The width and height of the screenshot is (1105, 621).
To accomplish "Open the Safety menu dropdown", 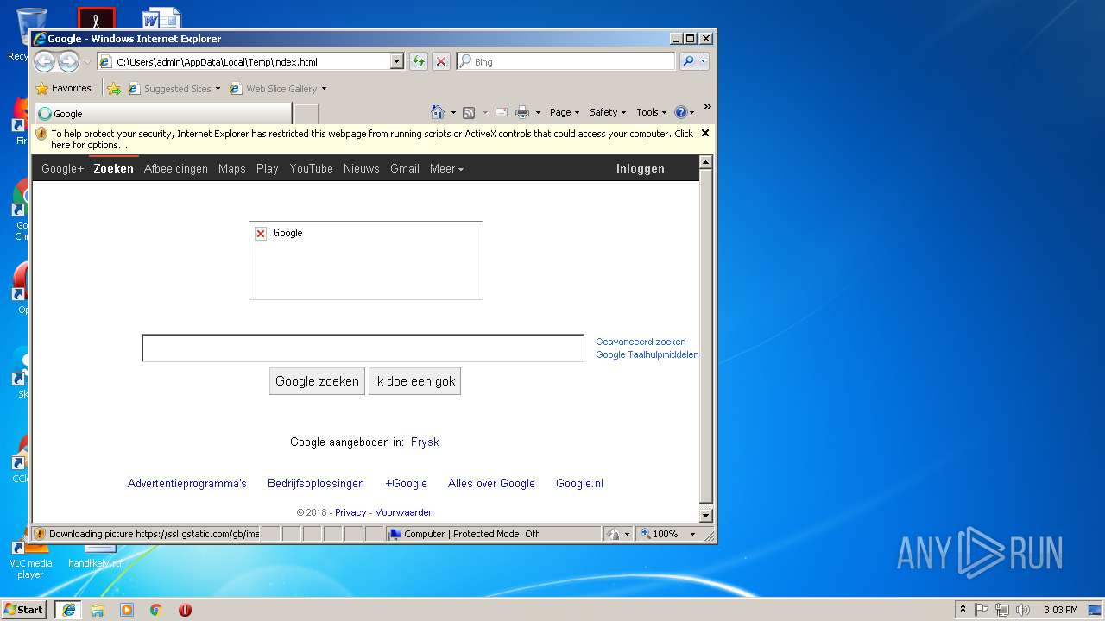I will (x=608, y=112).
